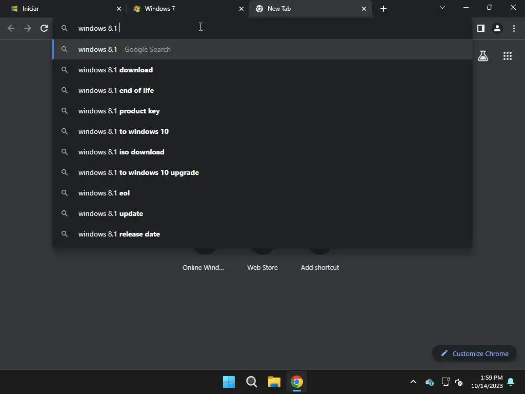The height and width of the screenshot is (394, 525).
Task: Choose 'windows 8.1 eol' suggestion
Action: click(263, 193)
